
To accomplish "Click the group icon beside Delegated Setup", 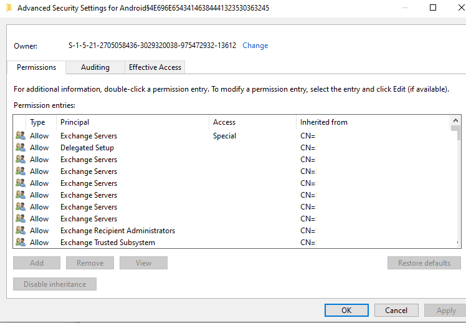I will pyautogui.click(x=21, y=148).
